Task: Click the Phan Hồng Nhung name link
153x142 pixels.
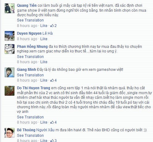Action: pyautogui.click(x=32, y=47)
